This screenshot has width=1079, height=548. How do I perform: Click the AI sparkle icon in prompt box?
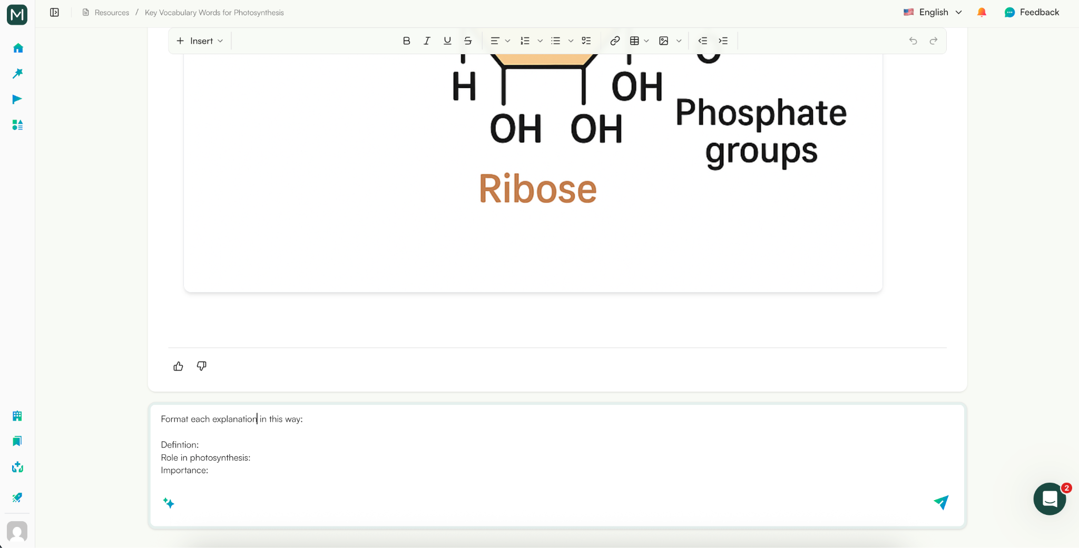169,503
